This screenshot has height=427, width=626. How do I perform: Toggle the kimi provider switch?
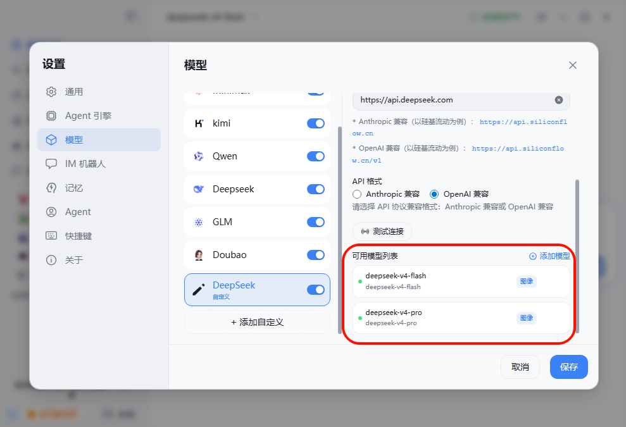316,123
